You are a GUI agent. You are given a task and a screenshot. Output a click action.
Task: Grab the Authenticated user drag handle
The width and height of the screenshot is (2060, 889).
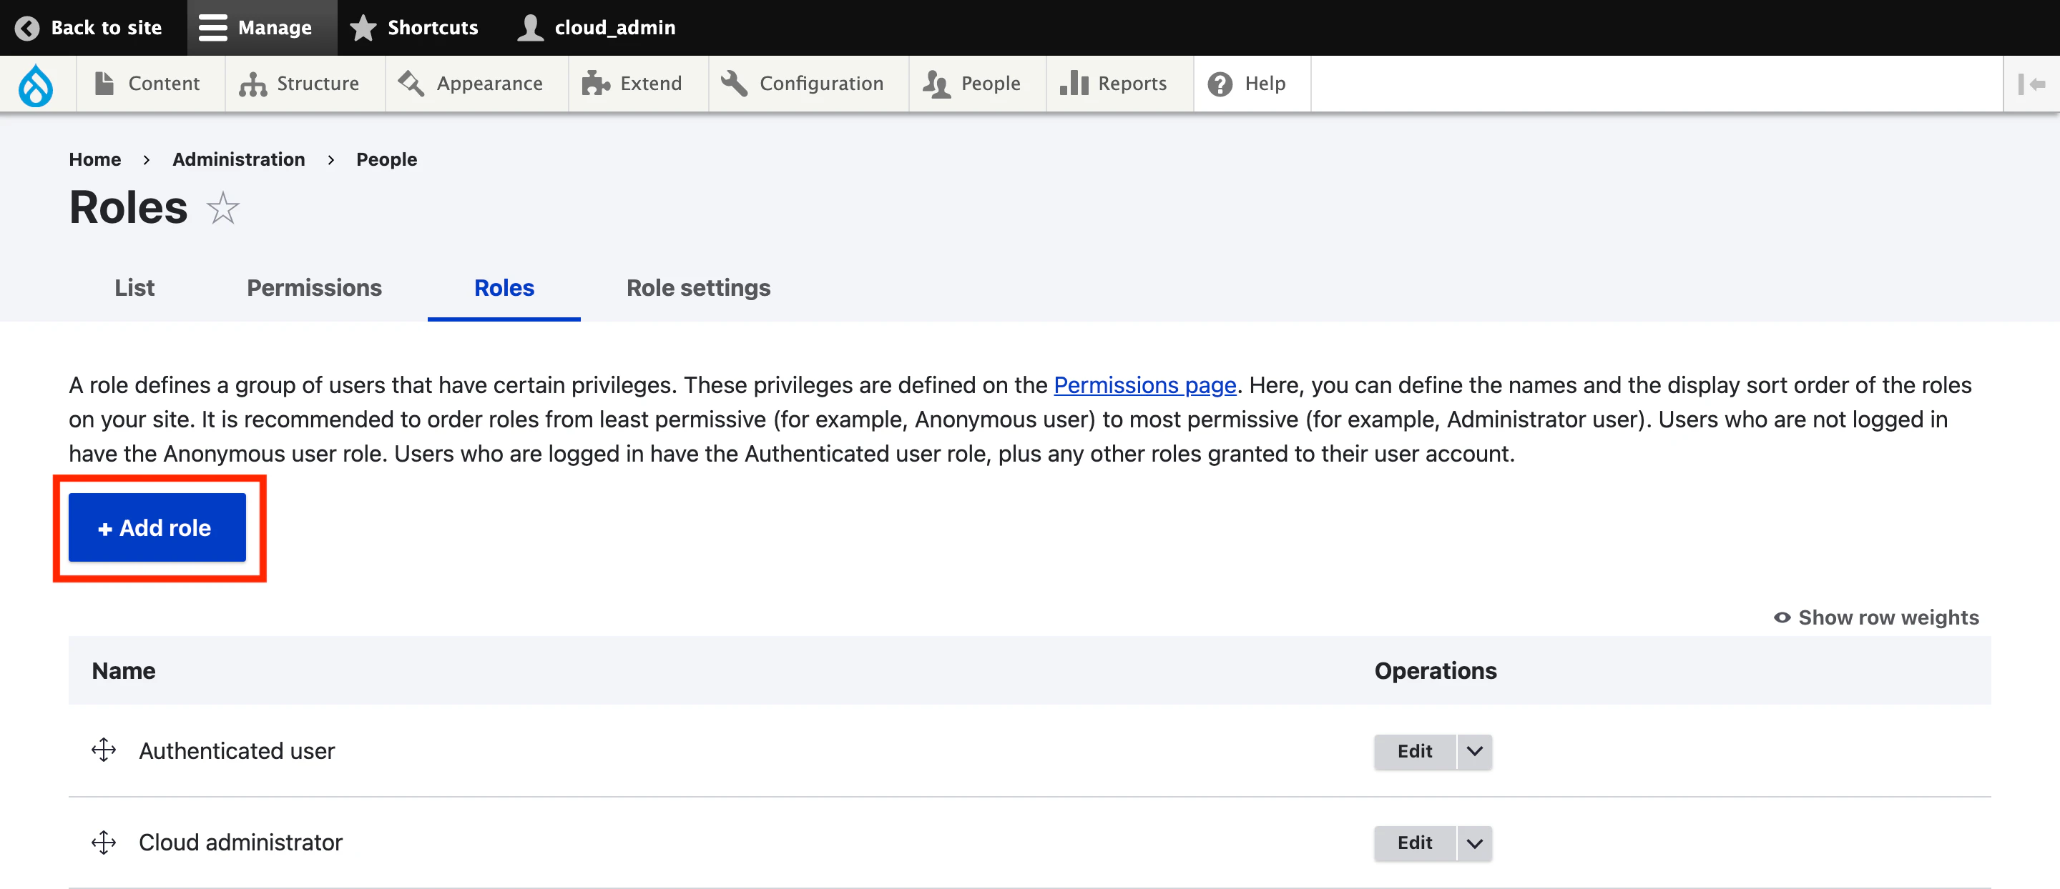(104, 750)
